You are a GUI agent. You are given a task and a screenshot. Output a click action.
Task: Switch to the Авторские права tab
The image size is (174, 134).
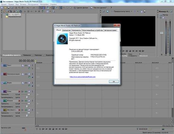(x=110, y=30)
